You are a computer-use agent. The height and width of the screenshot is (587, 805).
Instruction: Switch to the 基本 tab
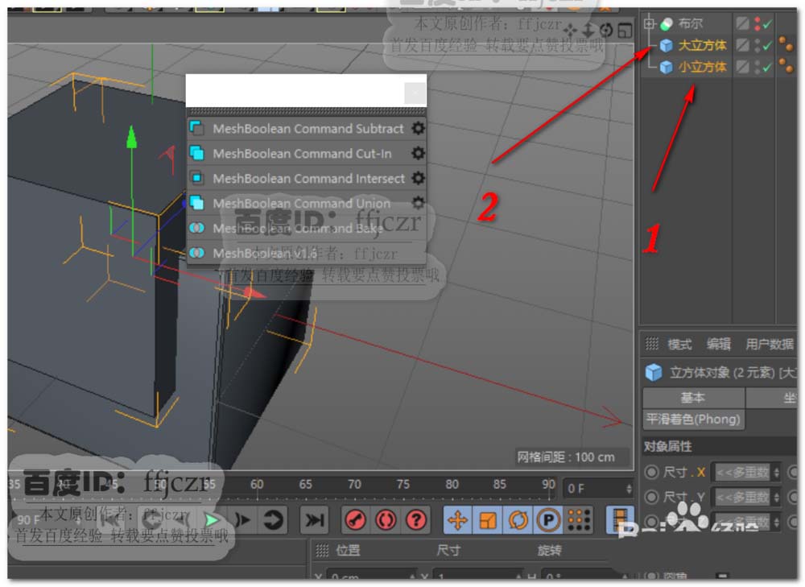pos(693,398)
